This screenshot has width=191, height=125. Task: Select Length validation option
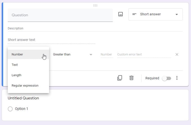point(17,75)
